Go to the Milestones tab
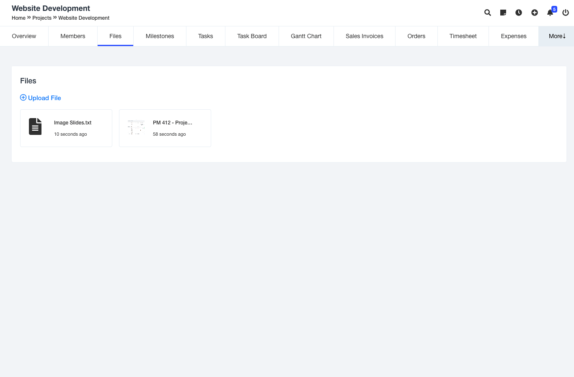This screenshot has width=574, height=377. [160, 36]
